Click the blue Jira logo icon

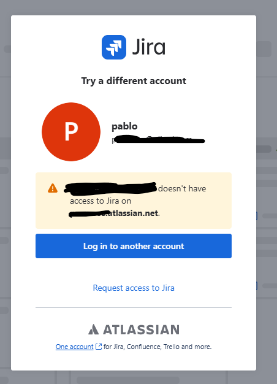pyautogui.click(x=114, y=47)
